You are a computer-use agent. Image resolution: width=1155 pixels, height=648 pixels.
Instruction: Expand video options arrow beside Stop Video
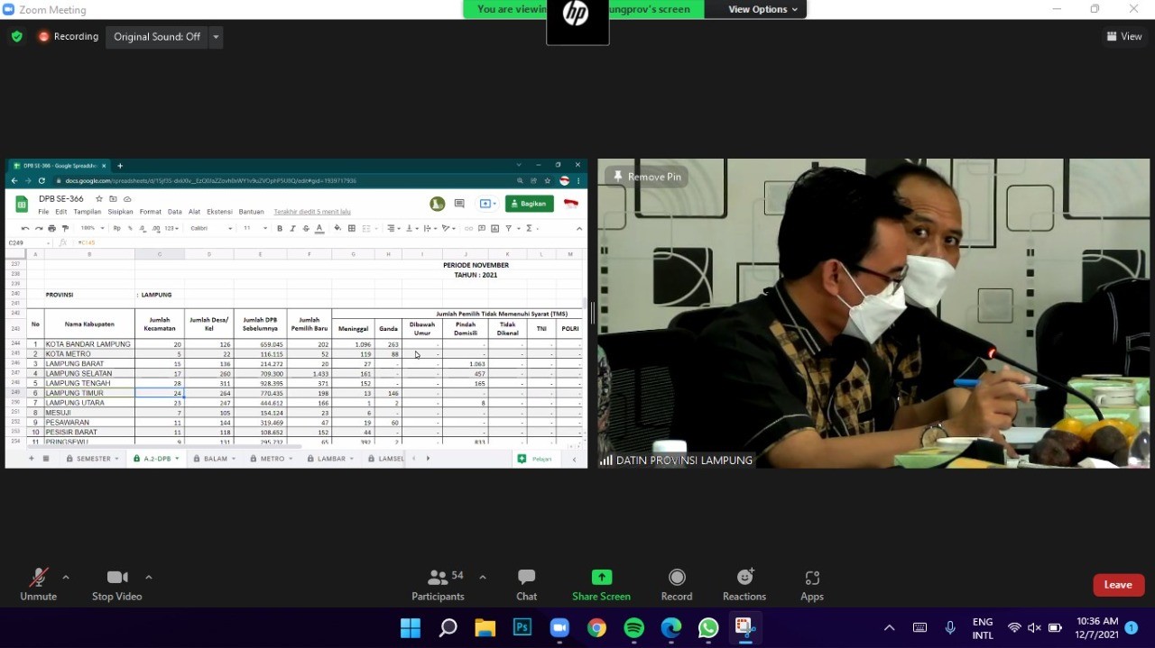149,577
